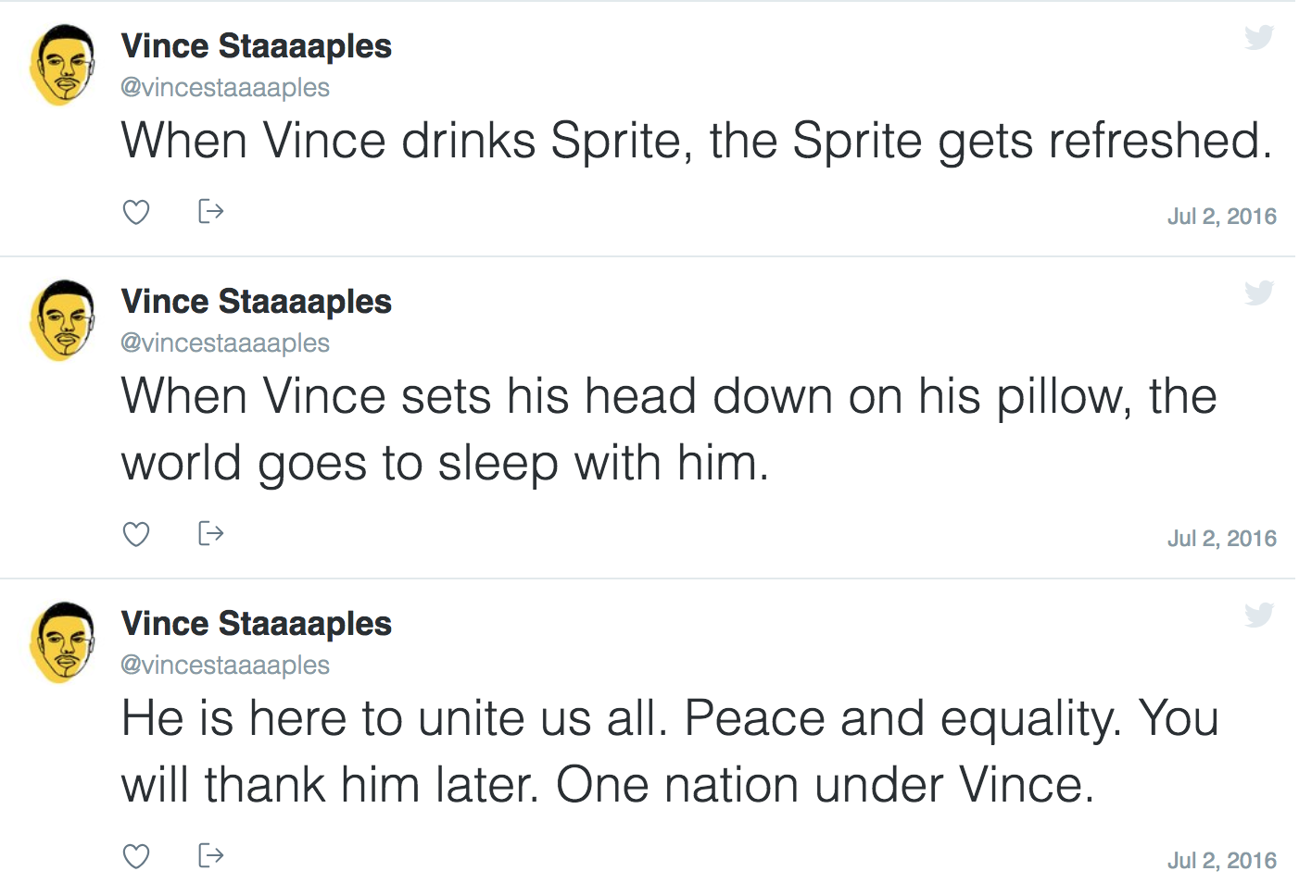Open Vince Staaaaples name on pillow tweet

coord(257,302)
